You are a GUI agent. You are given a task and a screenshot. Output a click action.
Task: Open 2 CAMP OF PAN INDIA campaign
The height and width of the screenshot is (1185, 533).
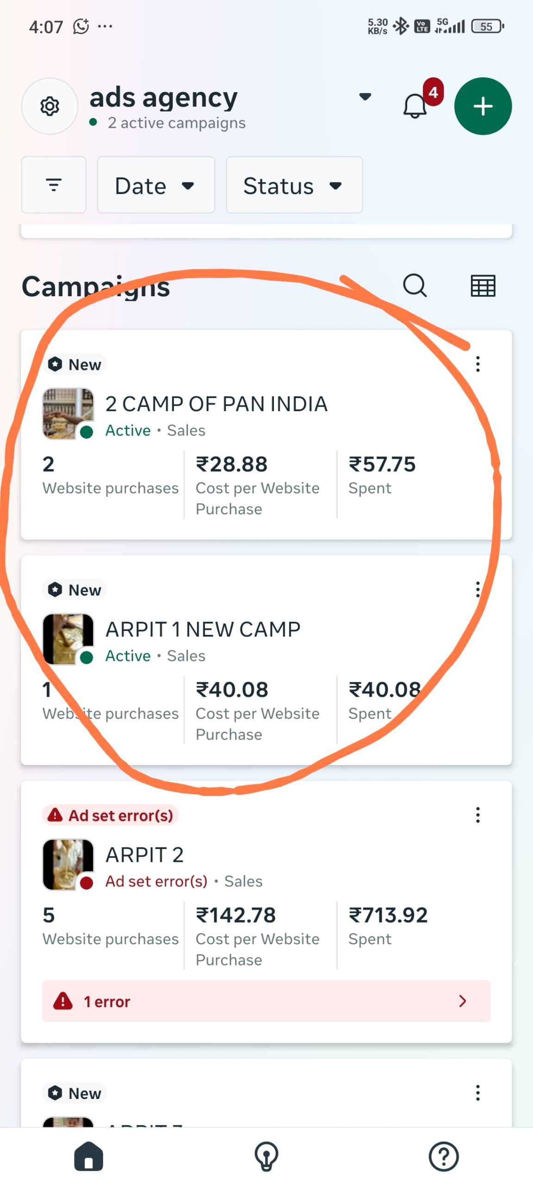tap(216, 404)
